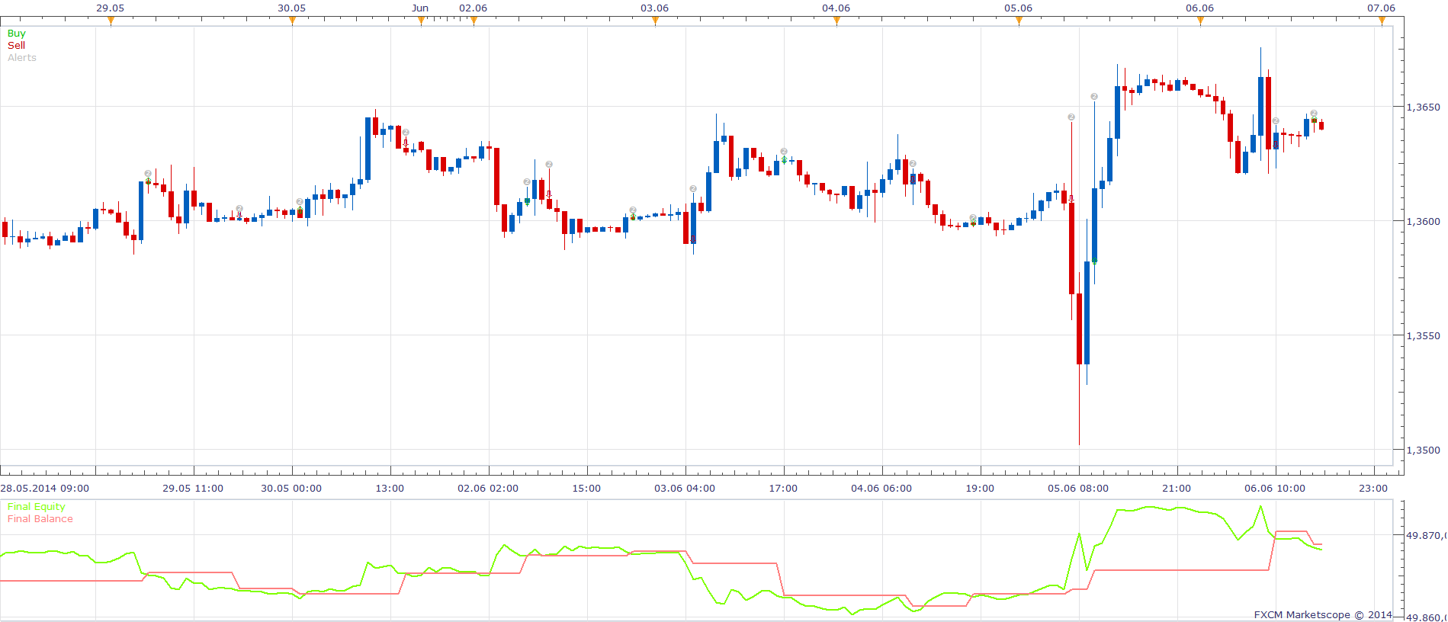The image size is (1448, 622).
Task: Click the green buy arrow on the 05.06 recovery candle
Action: coord(1095,261)
